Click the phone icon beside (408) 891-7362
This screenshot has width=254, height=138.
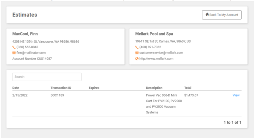(137, 47)
